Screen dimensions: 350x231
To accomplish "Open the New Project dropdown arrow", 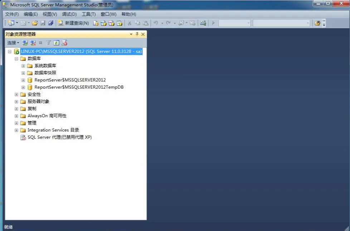I will click(17, 23).
